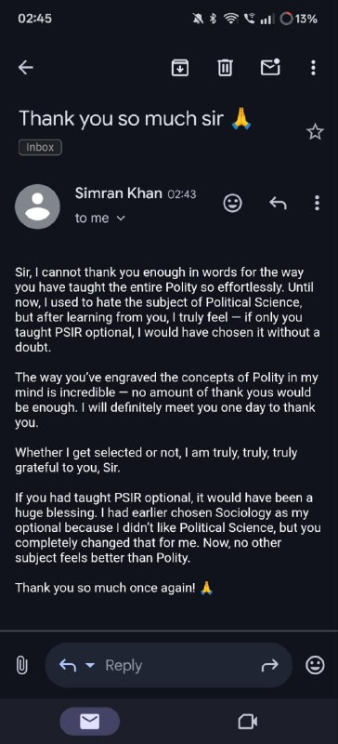This screenshot has height=744, width=338.
Task: Switch to the Meet video tab
Action: [x=247, y=723]
